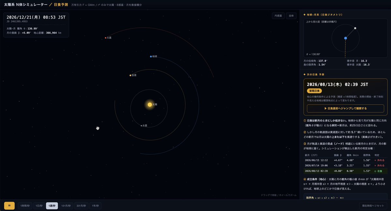The image size is (391, 211).
Task: Set speed to 1日/秒
Action: (x=39, y=206)
